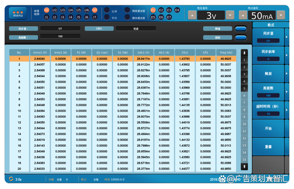Toggle the 频率滤波器 frequency filter indicator
The height and width of the screenshot is (189, 294).
(x=127, y=17)
